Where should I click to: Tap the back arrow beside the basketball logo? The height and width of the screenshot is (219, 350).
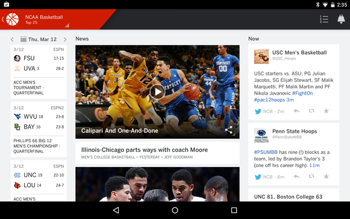coord(3,19)
